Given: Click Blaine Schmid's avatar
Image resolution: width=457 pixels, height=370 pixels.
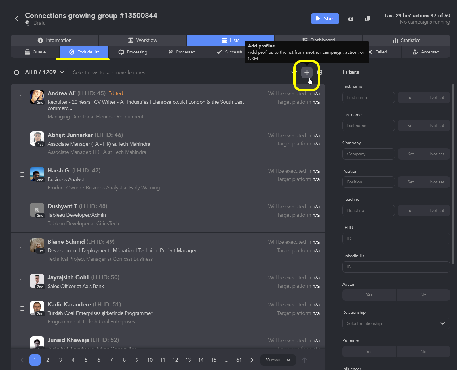Looking at the screenshot, I should pyautogui.click(x=37, y=245).
